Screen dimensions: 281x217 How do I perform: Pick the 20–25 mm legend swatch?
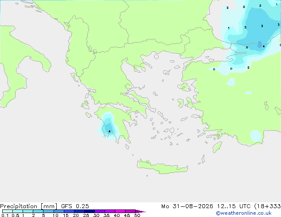click(x=79, y=211)
